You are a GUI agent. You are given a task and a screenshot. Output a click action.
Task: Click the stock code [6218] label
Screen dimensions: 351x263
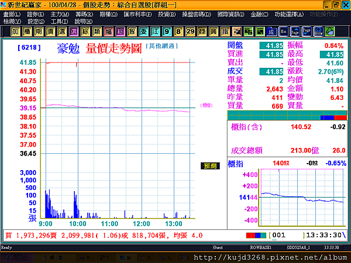[x=29, y=47]
